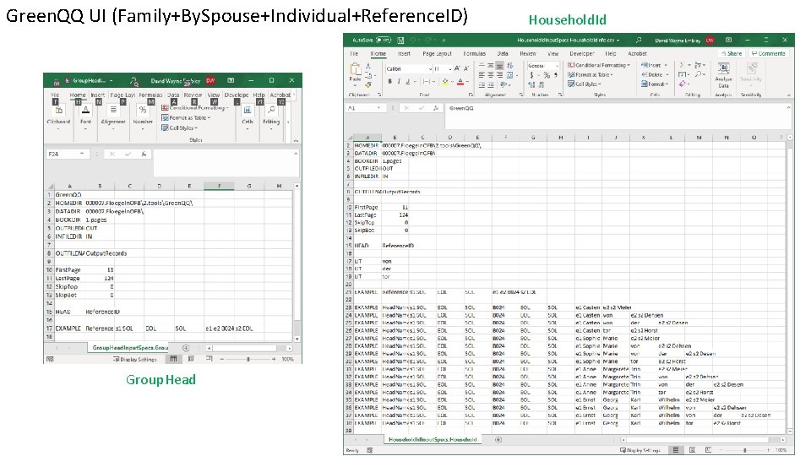Click Delete cells button in Household ribbon
Screen dimensions: 811x456
[655, 74]
